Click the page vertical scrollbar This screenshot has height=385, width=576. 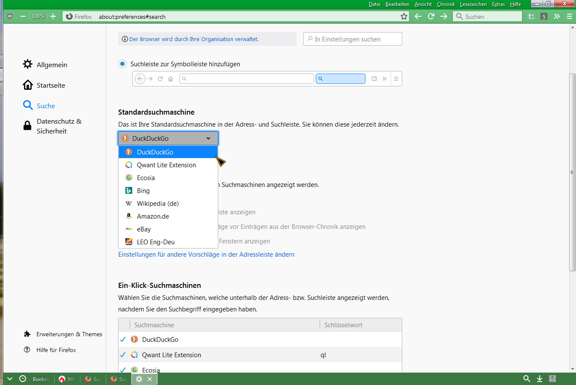[572, 172]
